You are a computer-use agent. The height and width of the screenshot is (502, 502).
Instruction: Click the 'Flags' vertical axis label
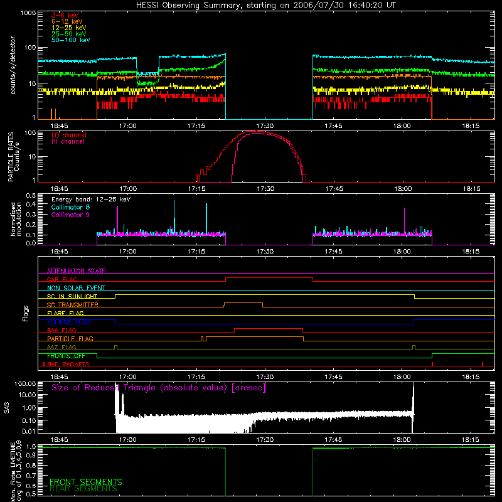[25, 313]
